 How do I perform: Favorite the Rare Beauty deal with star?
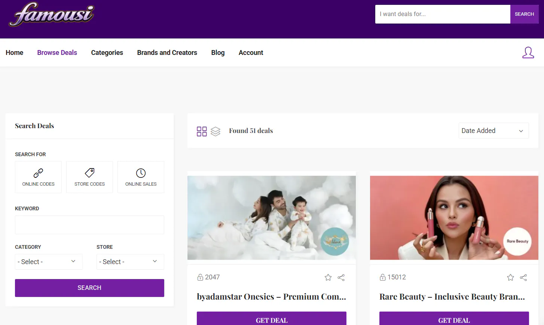510,277
